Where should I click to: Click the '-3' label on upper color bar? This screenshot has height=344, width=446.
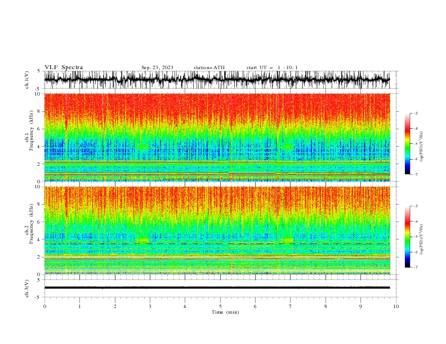point(416,113)
